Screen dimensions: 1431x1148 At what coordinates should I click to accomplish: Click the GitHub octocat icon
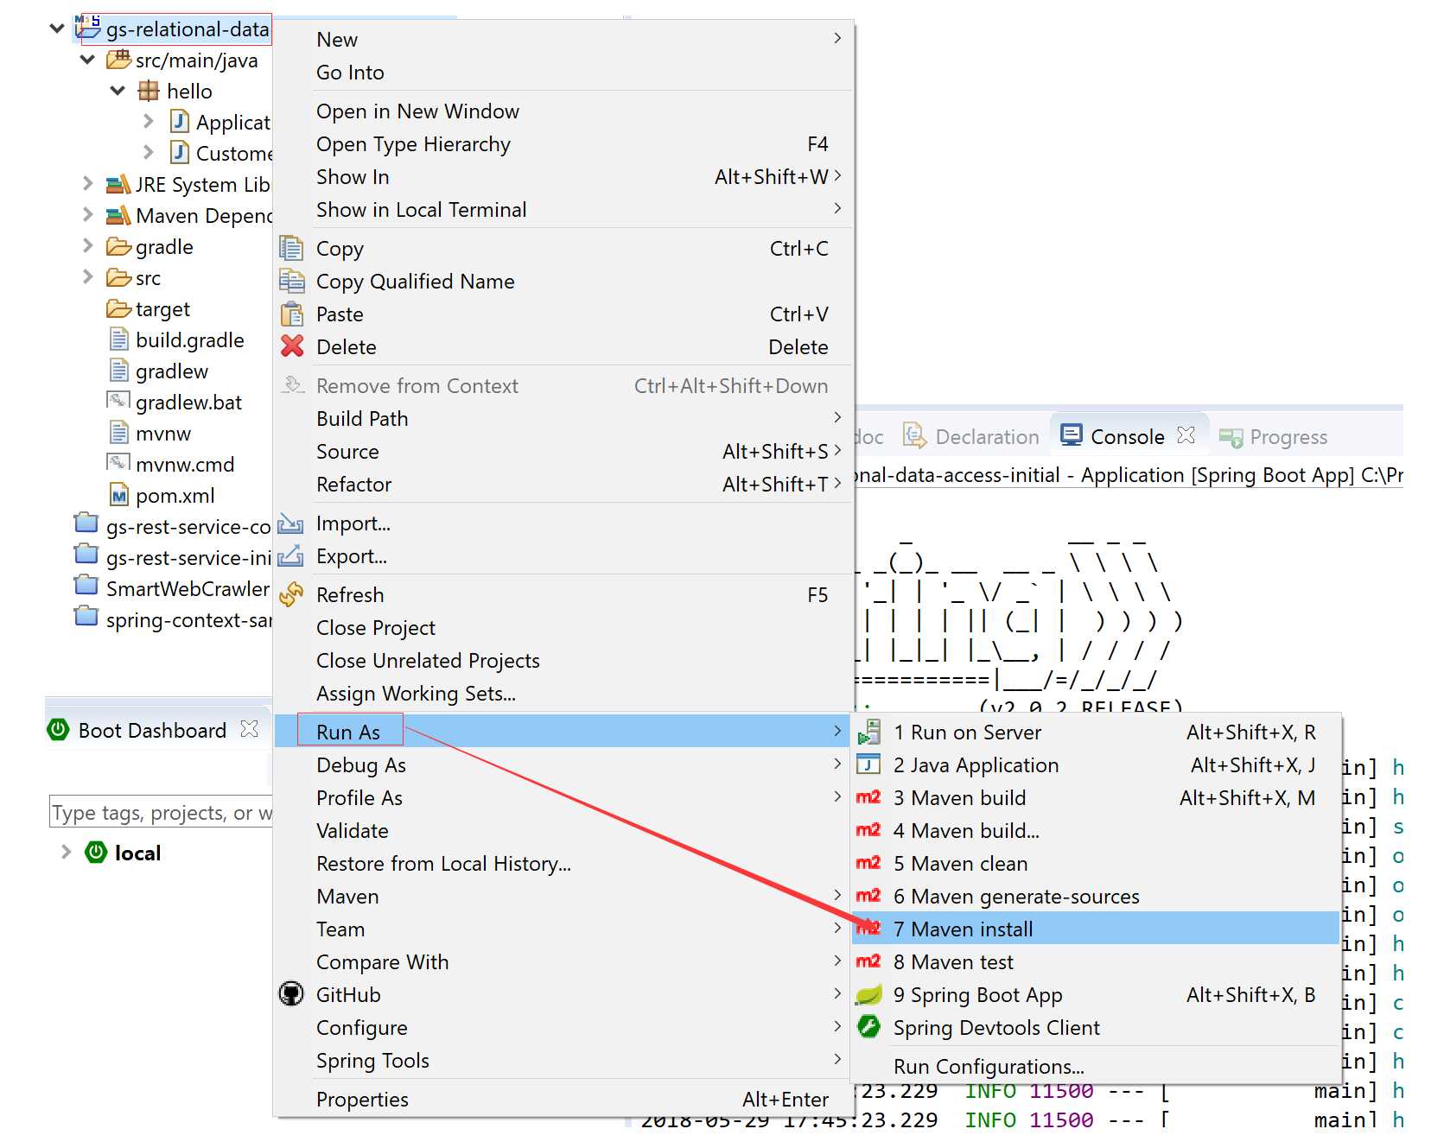click(291, 994)
